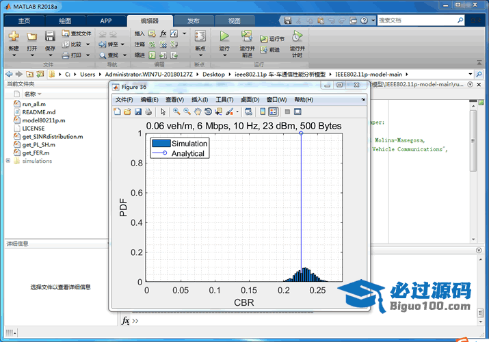Click Find Files (查找文件) in ribbon
Viewport: 489px width, 342px height.
[x=77, y=34]
